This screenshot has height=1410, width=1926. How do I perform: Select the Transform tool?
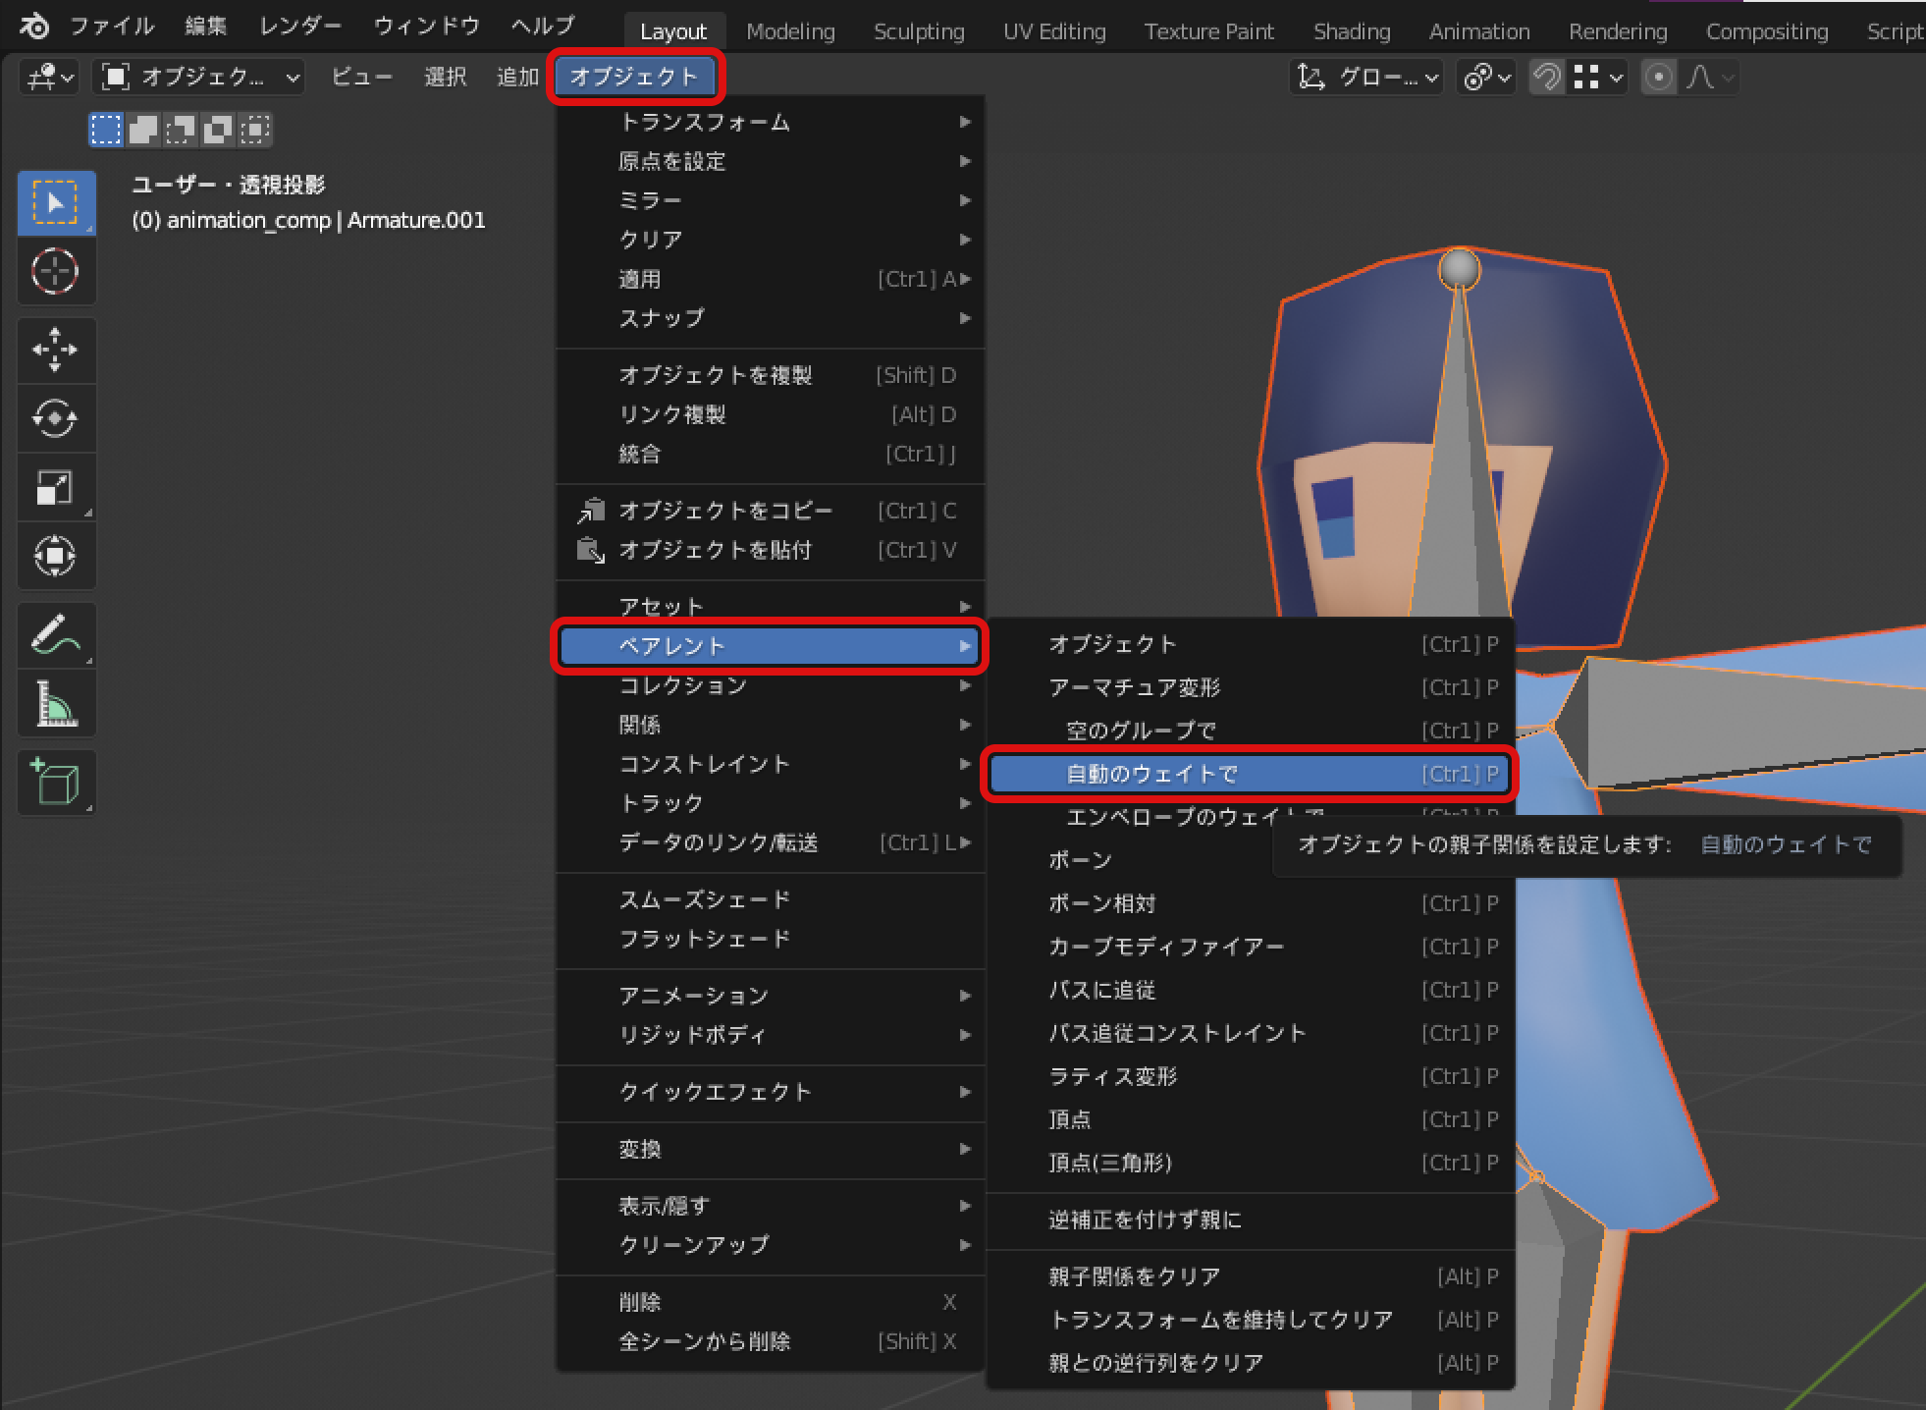pos(56,557)
